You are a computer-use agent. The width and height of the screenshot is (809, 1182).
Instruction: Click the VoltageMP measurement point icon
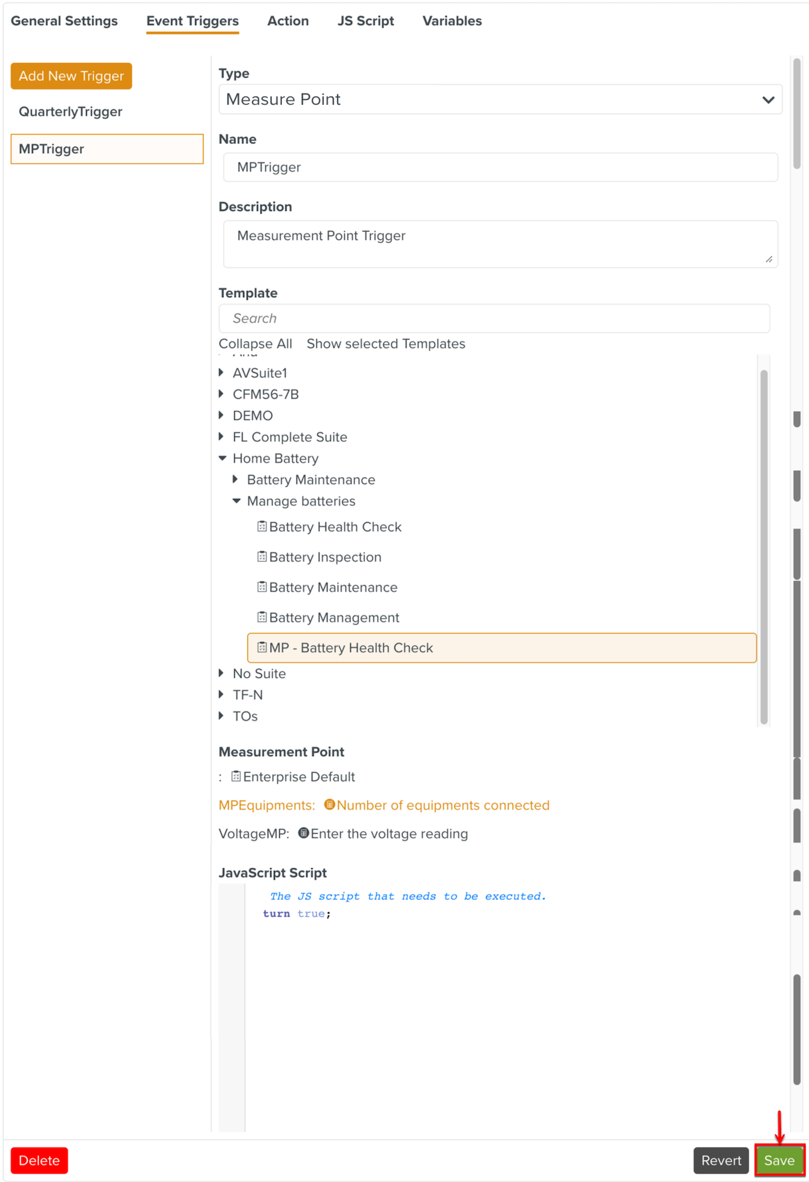(x=304, y=833)
